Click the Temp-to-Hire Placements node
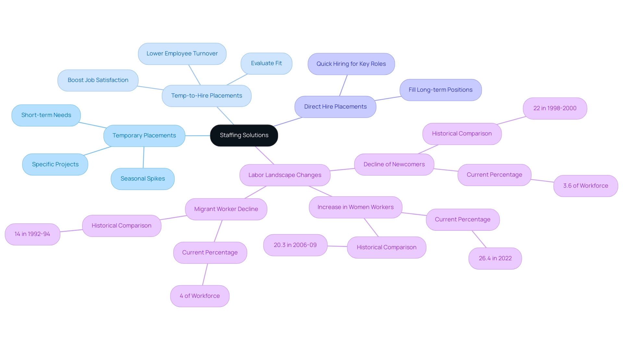Screen dimensions: 623x351 (205, 95)
